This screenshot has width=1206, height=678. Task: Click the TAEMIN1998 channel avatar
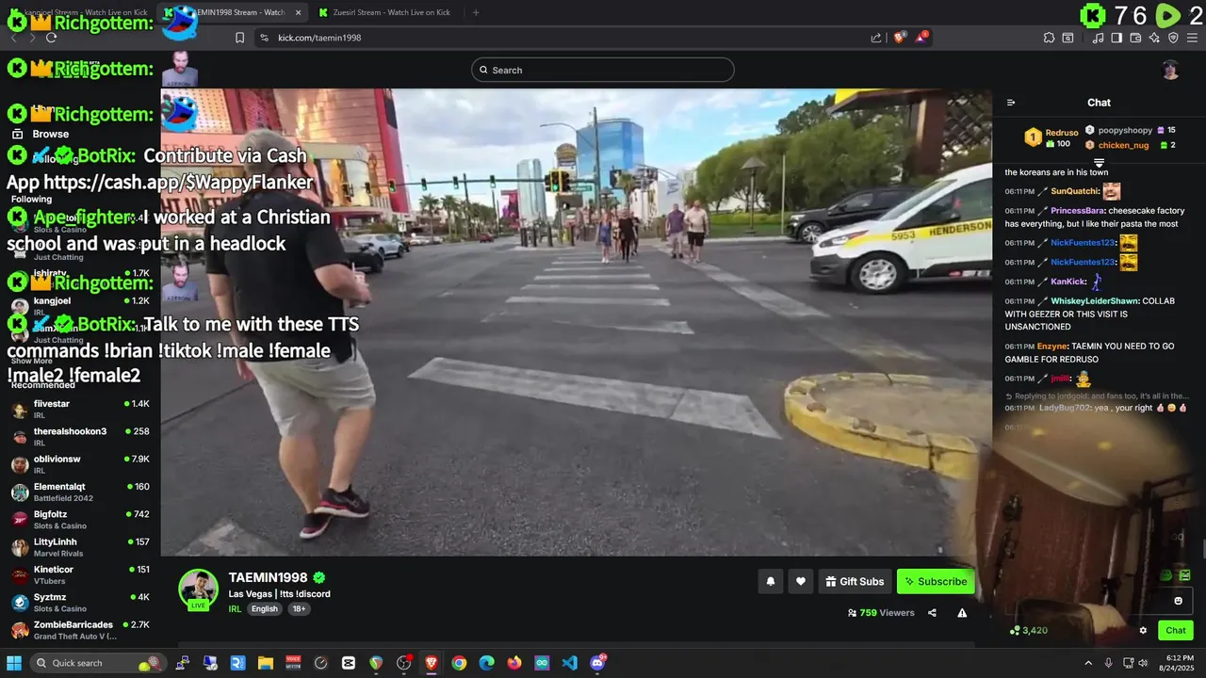[x=199, y=589]
